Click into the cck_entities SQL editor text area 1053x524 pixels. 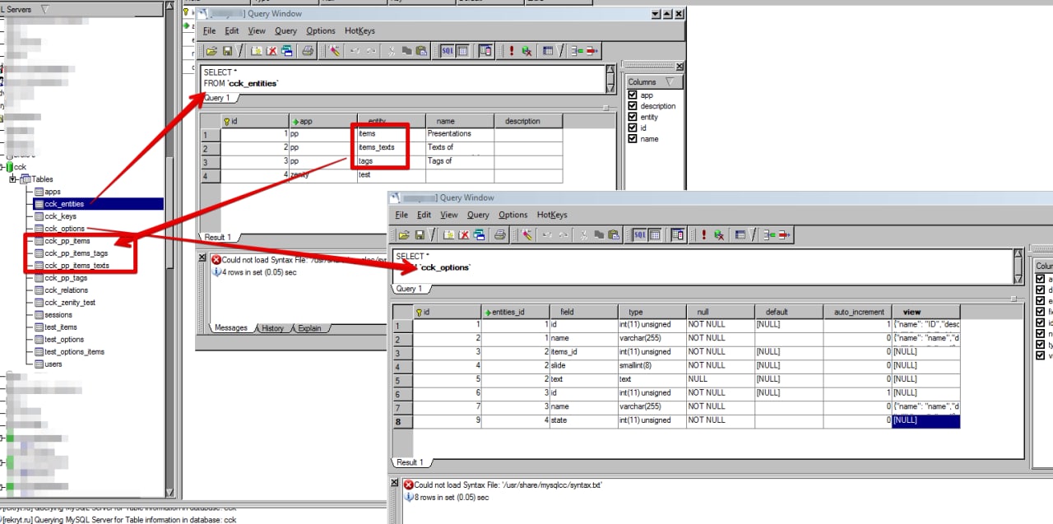[x=402, y=78]
